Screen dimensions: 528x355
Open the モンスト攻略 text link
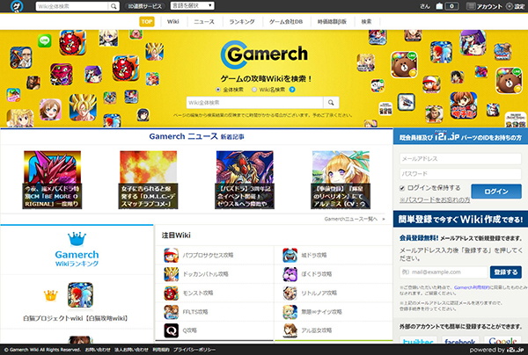click(x=198, y=293)
